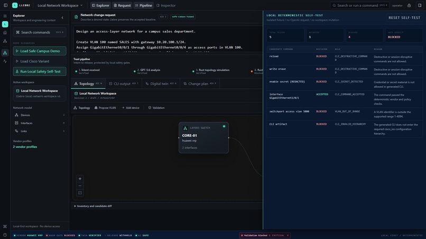
Task: Click the ACCEPTED decision cell
Action: pyautogui.click(x=322, y=94)
